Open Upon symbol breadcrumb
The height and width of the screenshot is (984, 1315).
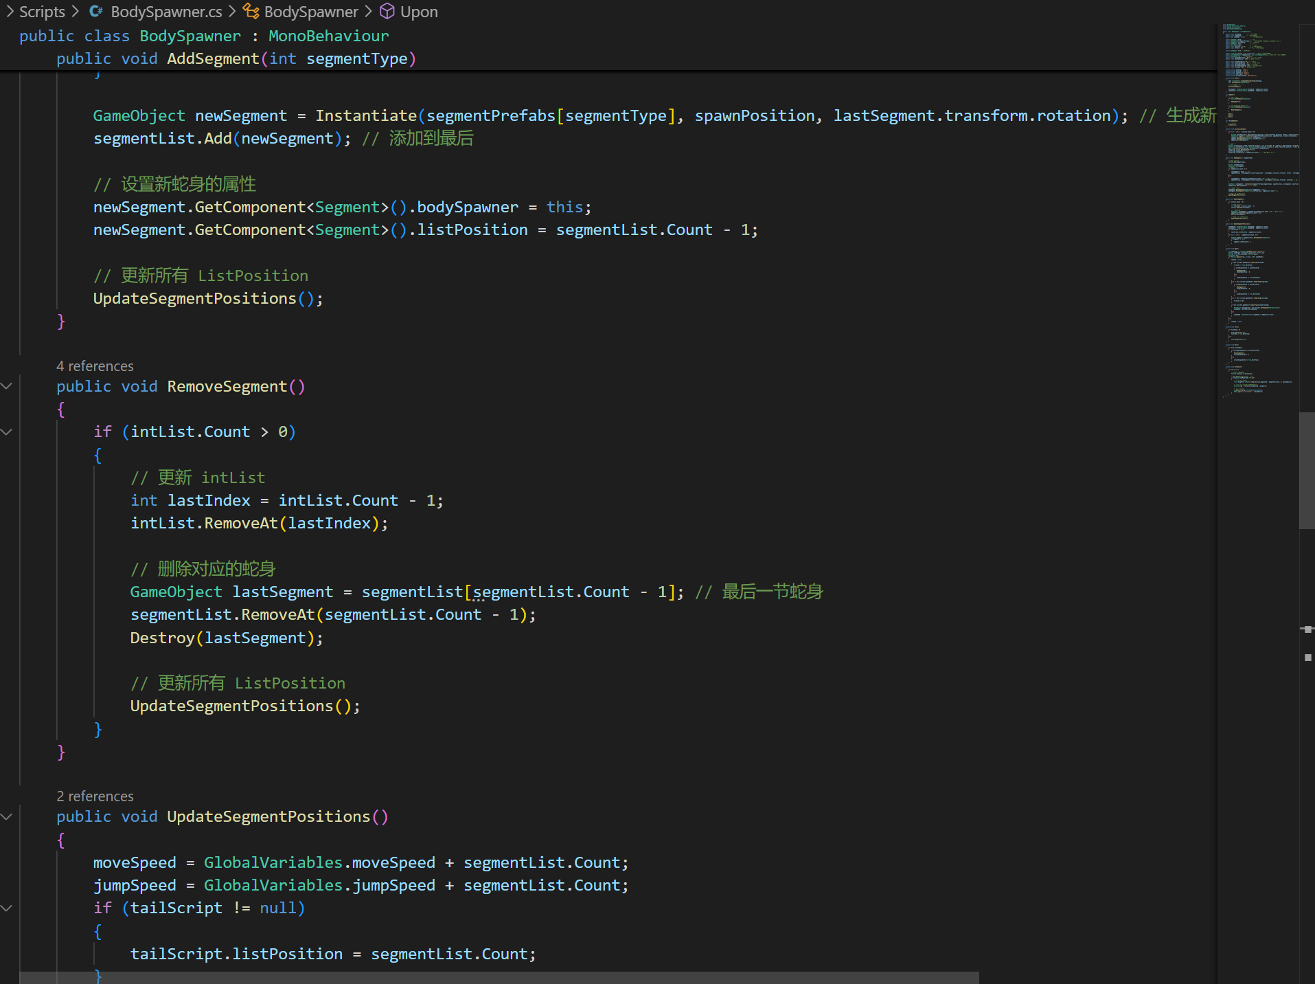419,12
